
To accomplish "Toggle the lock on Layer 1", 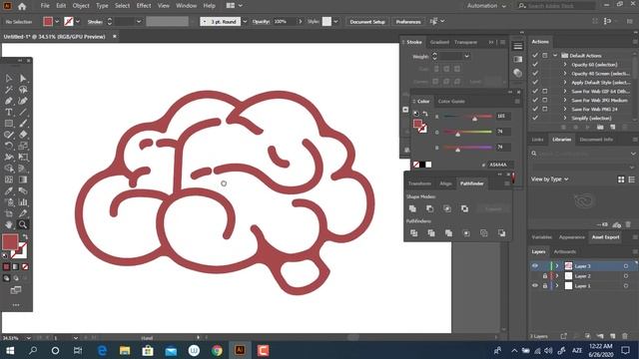I will (545, 286).
